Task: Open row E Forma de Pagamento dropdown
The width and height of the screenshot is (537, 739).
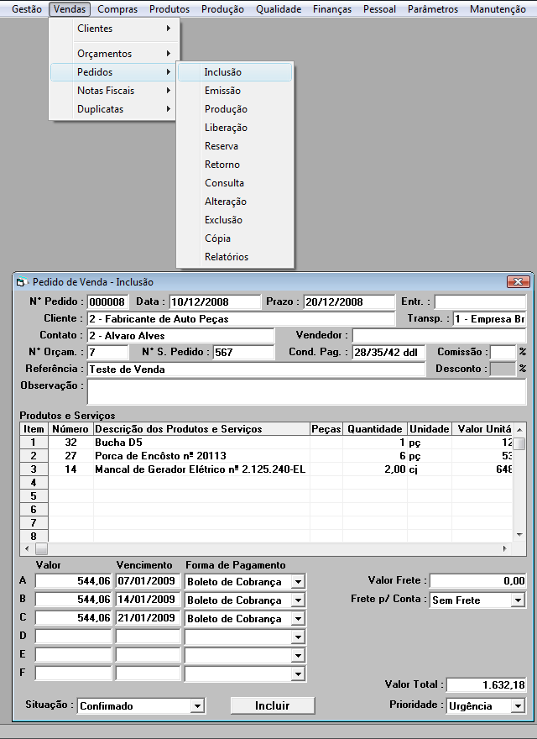Action: click(x=298, y=656)
